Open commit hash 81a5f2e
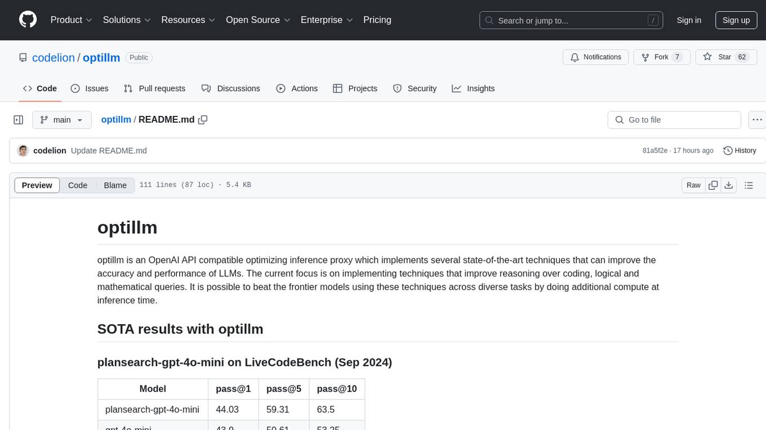 (655, 151)
